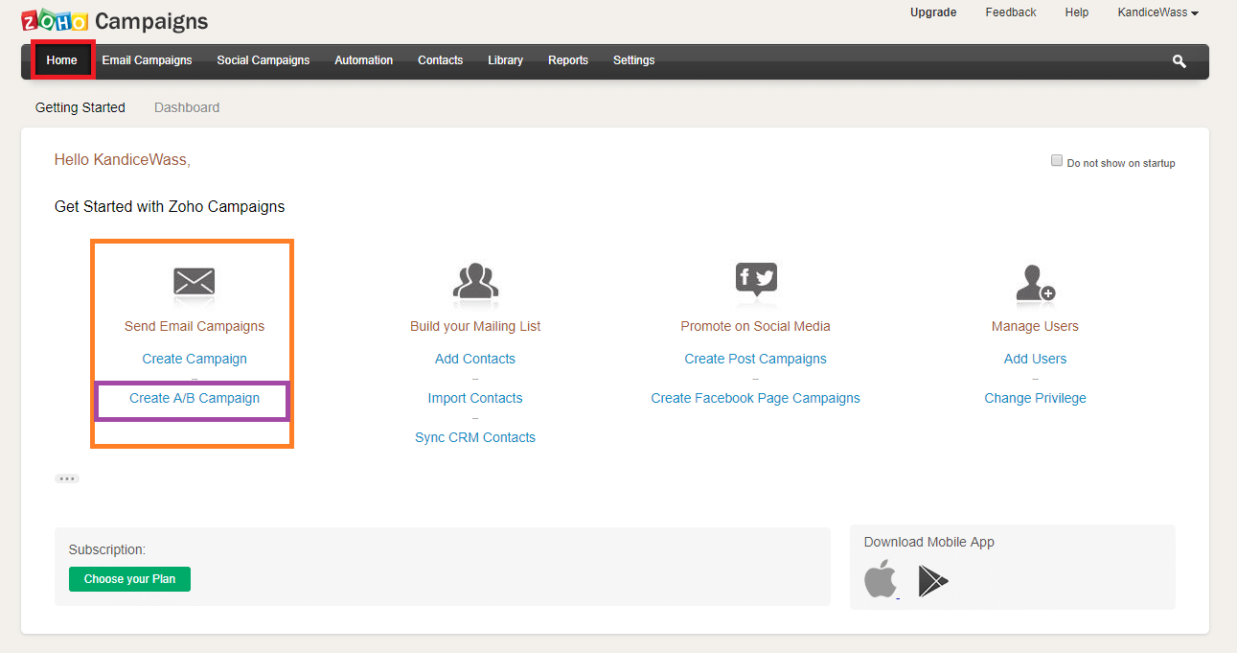Click the three-dot ellipsis expander
Viewport: 1237px width, 653px height.
67,478
